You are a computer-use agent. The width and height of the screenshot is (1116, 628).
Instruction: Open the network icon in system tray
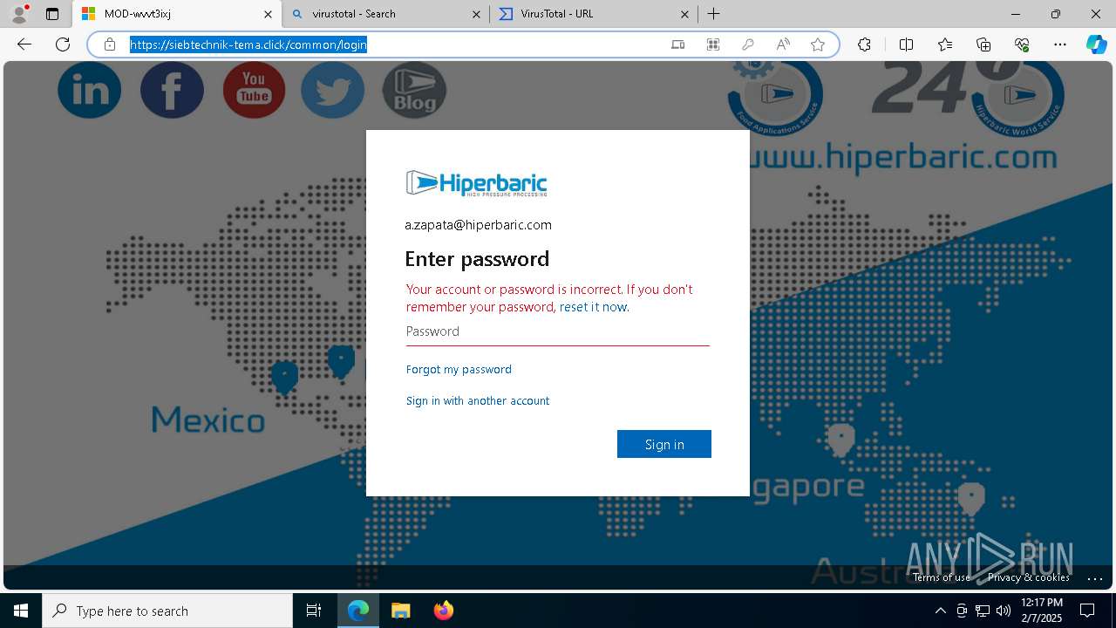coord(983,611)
